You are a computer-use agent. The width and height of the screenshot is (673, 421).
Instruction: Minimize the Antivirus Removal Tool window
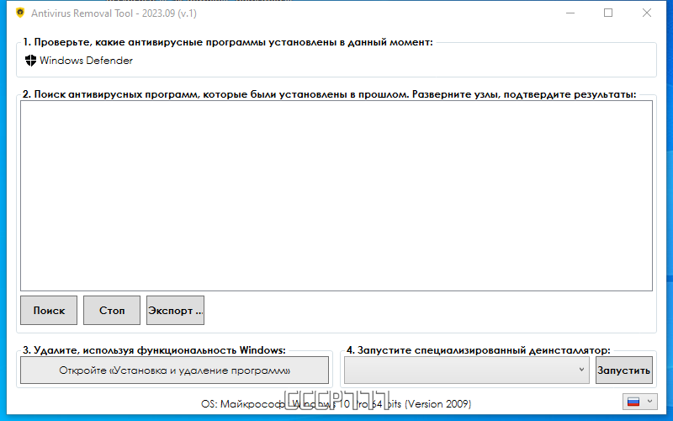click(x=570, y=13)
